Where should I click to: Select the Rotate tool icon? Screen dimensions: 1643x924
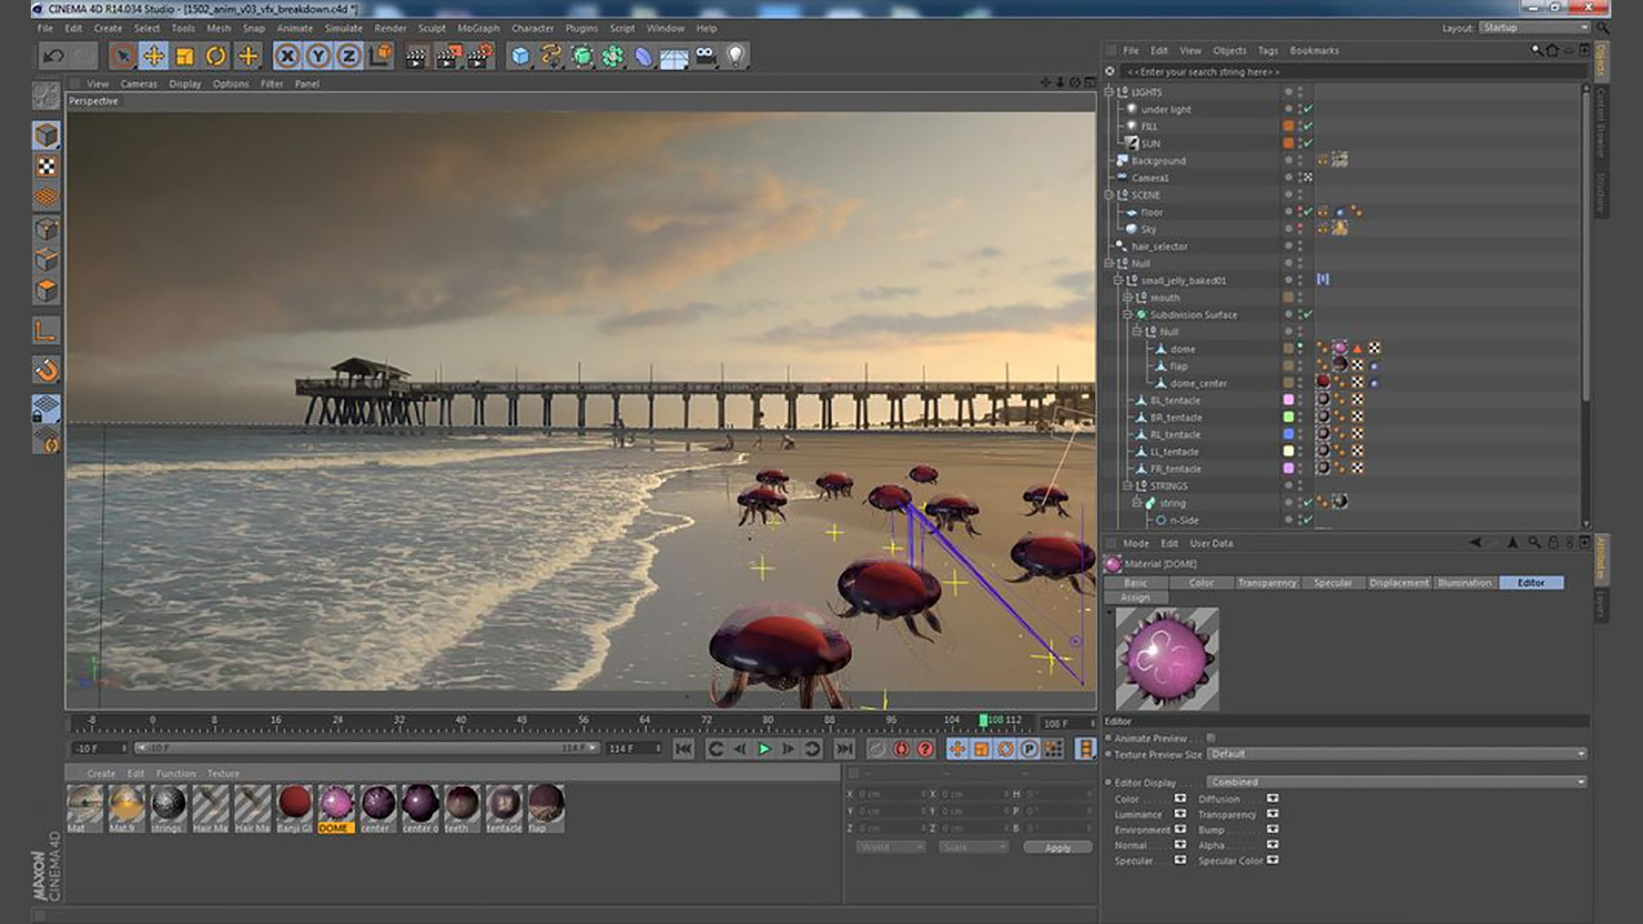point(216,56)
